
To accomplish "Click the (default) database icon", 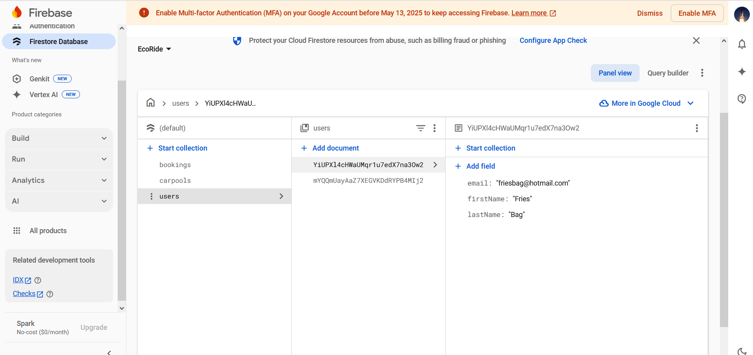I will [x=151, y=128].
